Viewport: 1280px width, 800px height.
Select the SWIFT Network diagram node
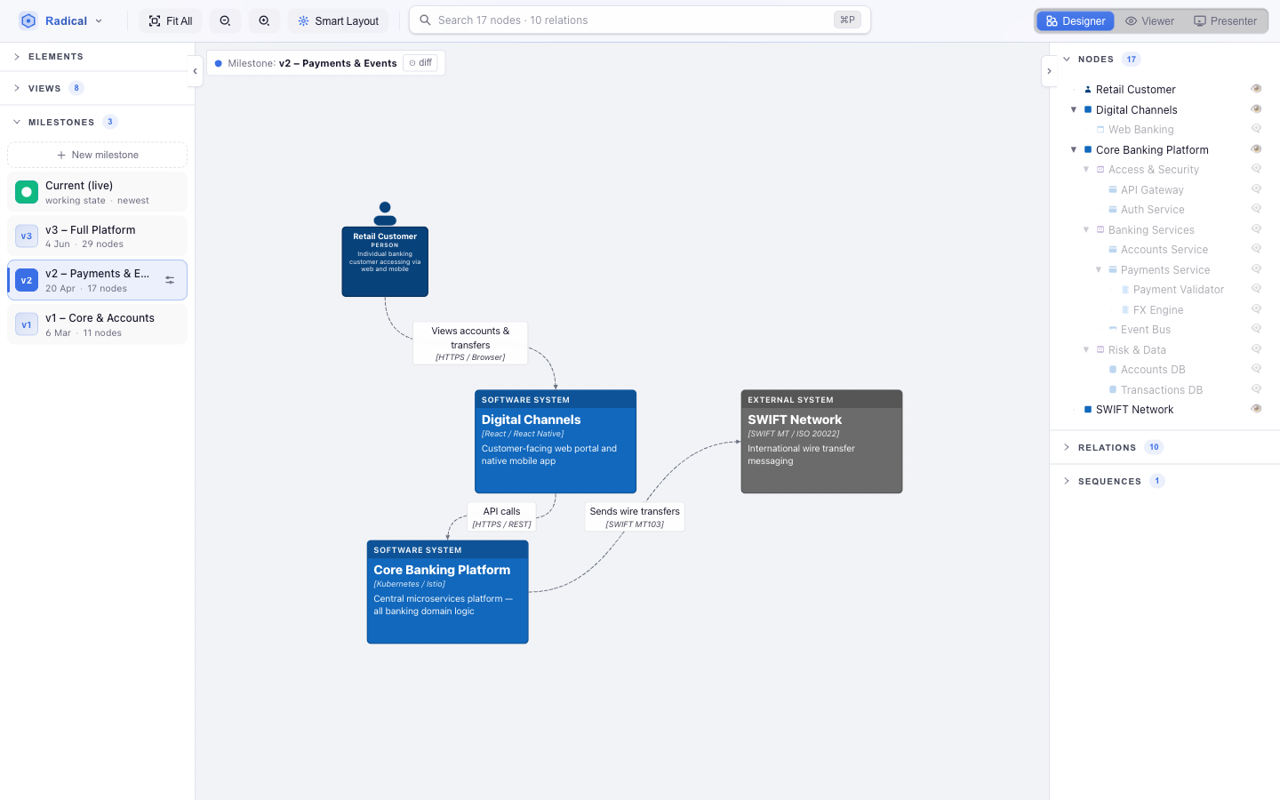821,441
